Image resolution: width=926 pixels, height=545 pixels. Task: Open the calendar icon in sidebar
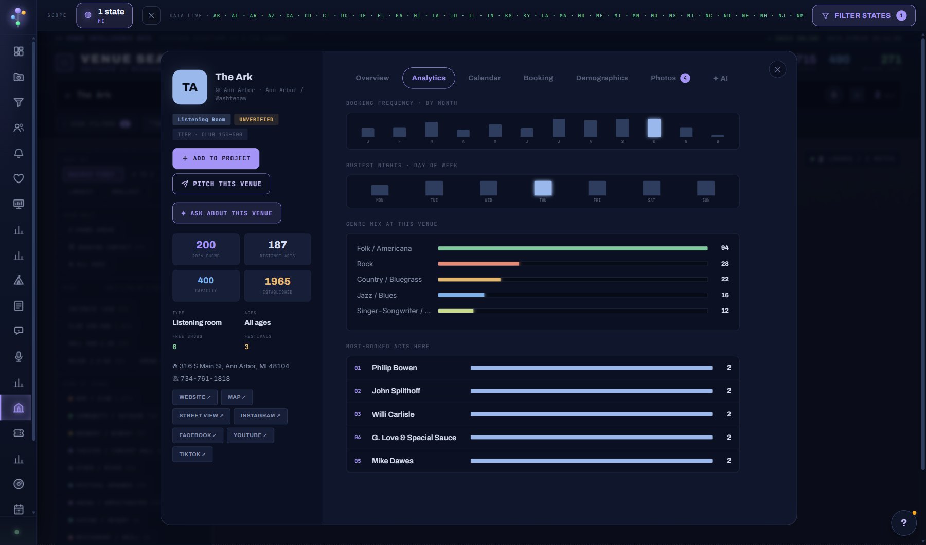19,510
